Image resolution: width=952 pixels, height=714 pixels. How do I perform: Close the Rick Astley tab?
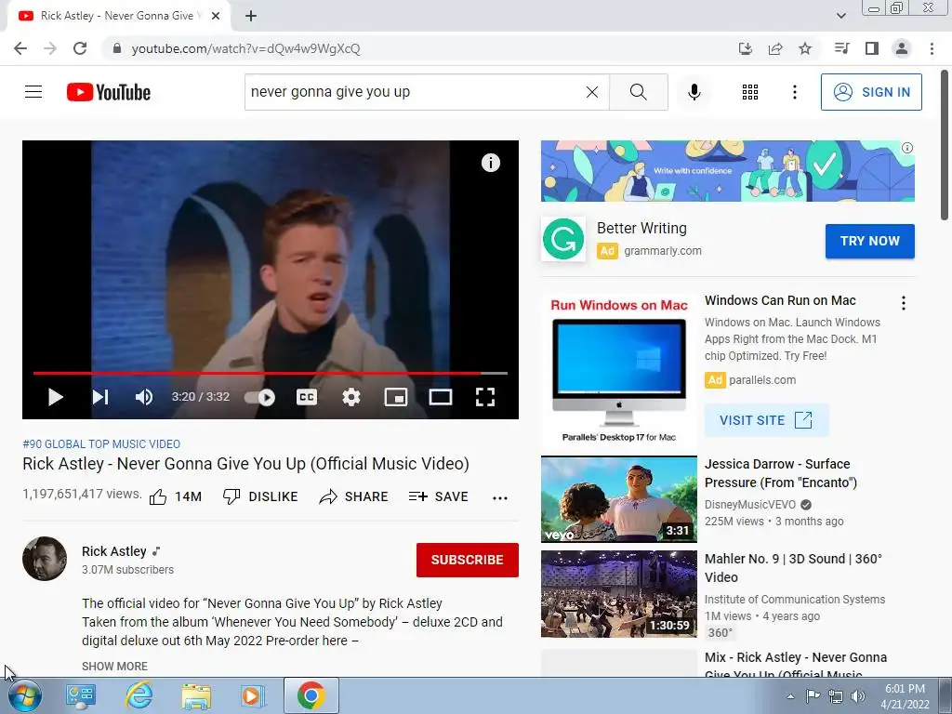coord(216,16)
